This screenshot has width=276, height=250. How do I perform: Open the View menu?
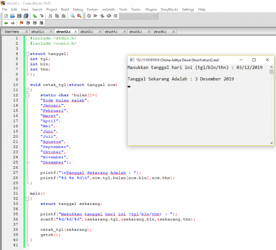pyautogui.click(x=24, y=9)
